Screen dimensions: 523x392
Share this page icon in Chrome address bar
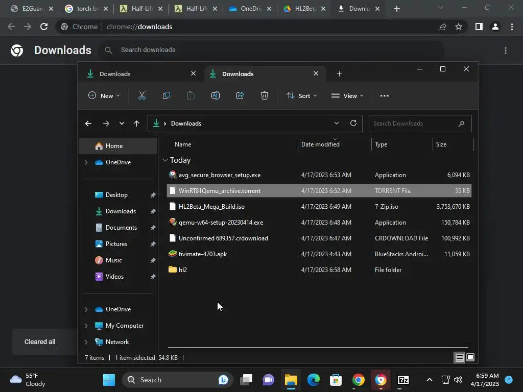pyautogui.click(x=442, y=27)
